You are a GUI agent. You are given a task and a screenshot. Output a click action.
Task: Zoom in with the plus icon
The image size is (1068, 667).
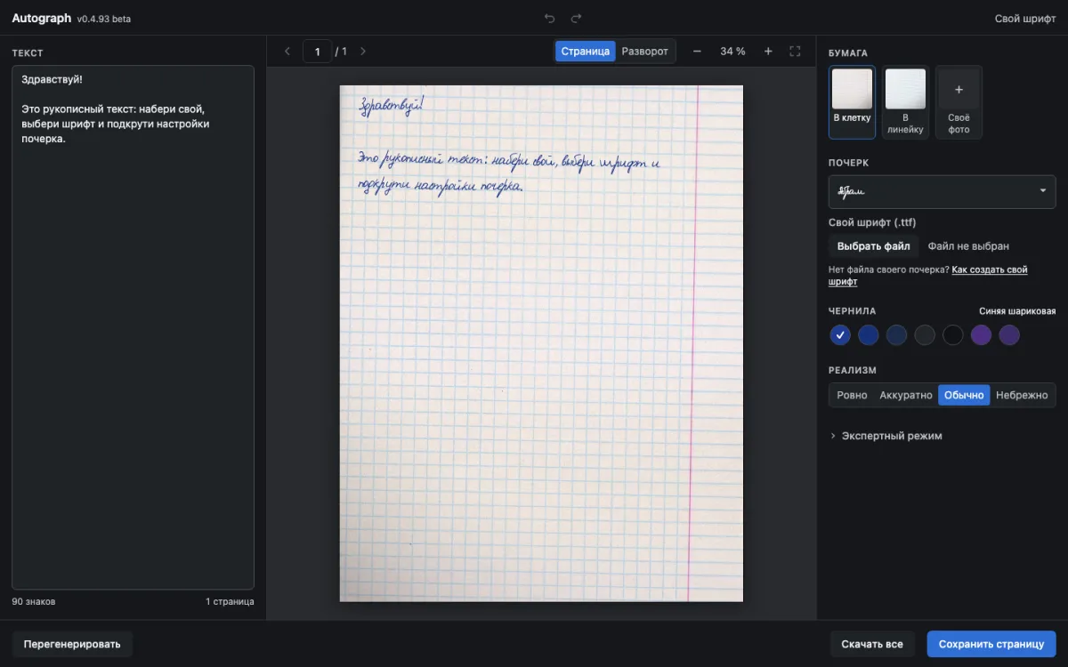tap(768, 52)
